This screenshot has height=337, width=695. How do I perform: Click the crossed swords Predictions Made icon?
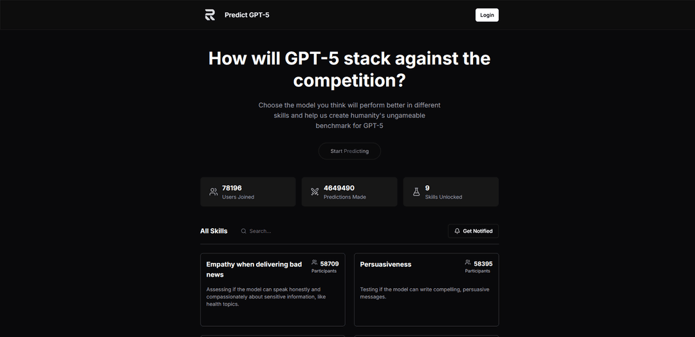click(315, 192)
